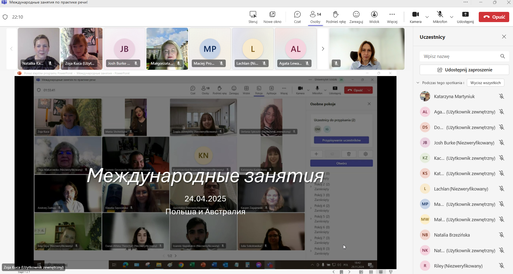Viewport: 513px width, 274px height.
Task: Select Agata Lewa... AL tile
Action: [296, 49]
